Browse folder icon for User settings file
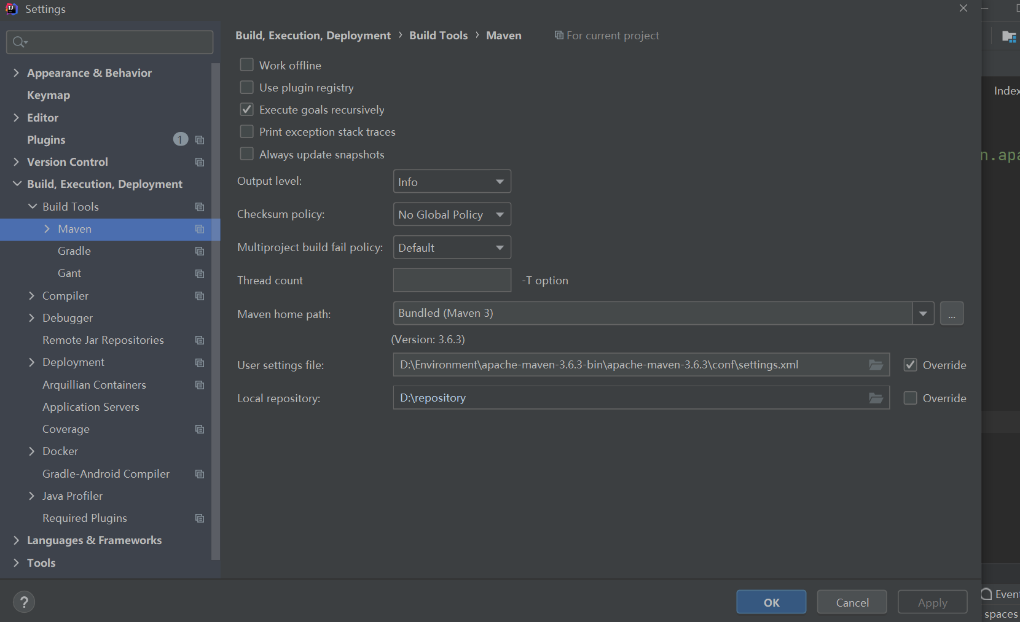 coord(876,365)
